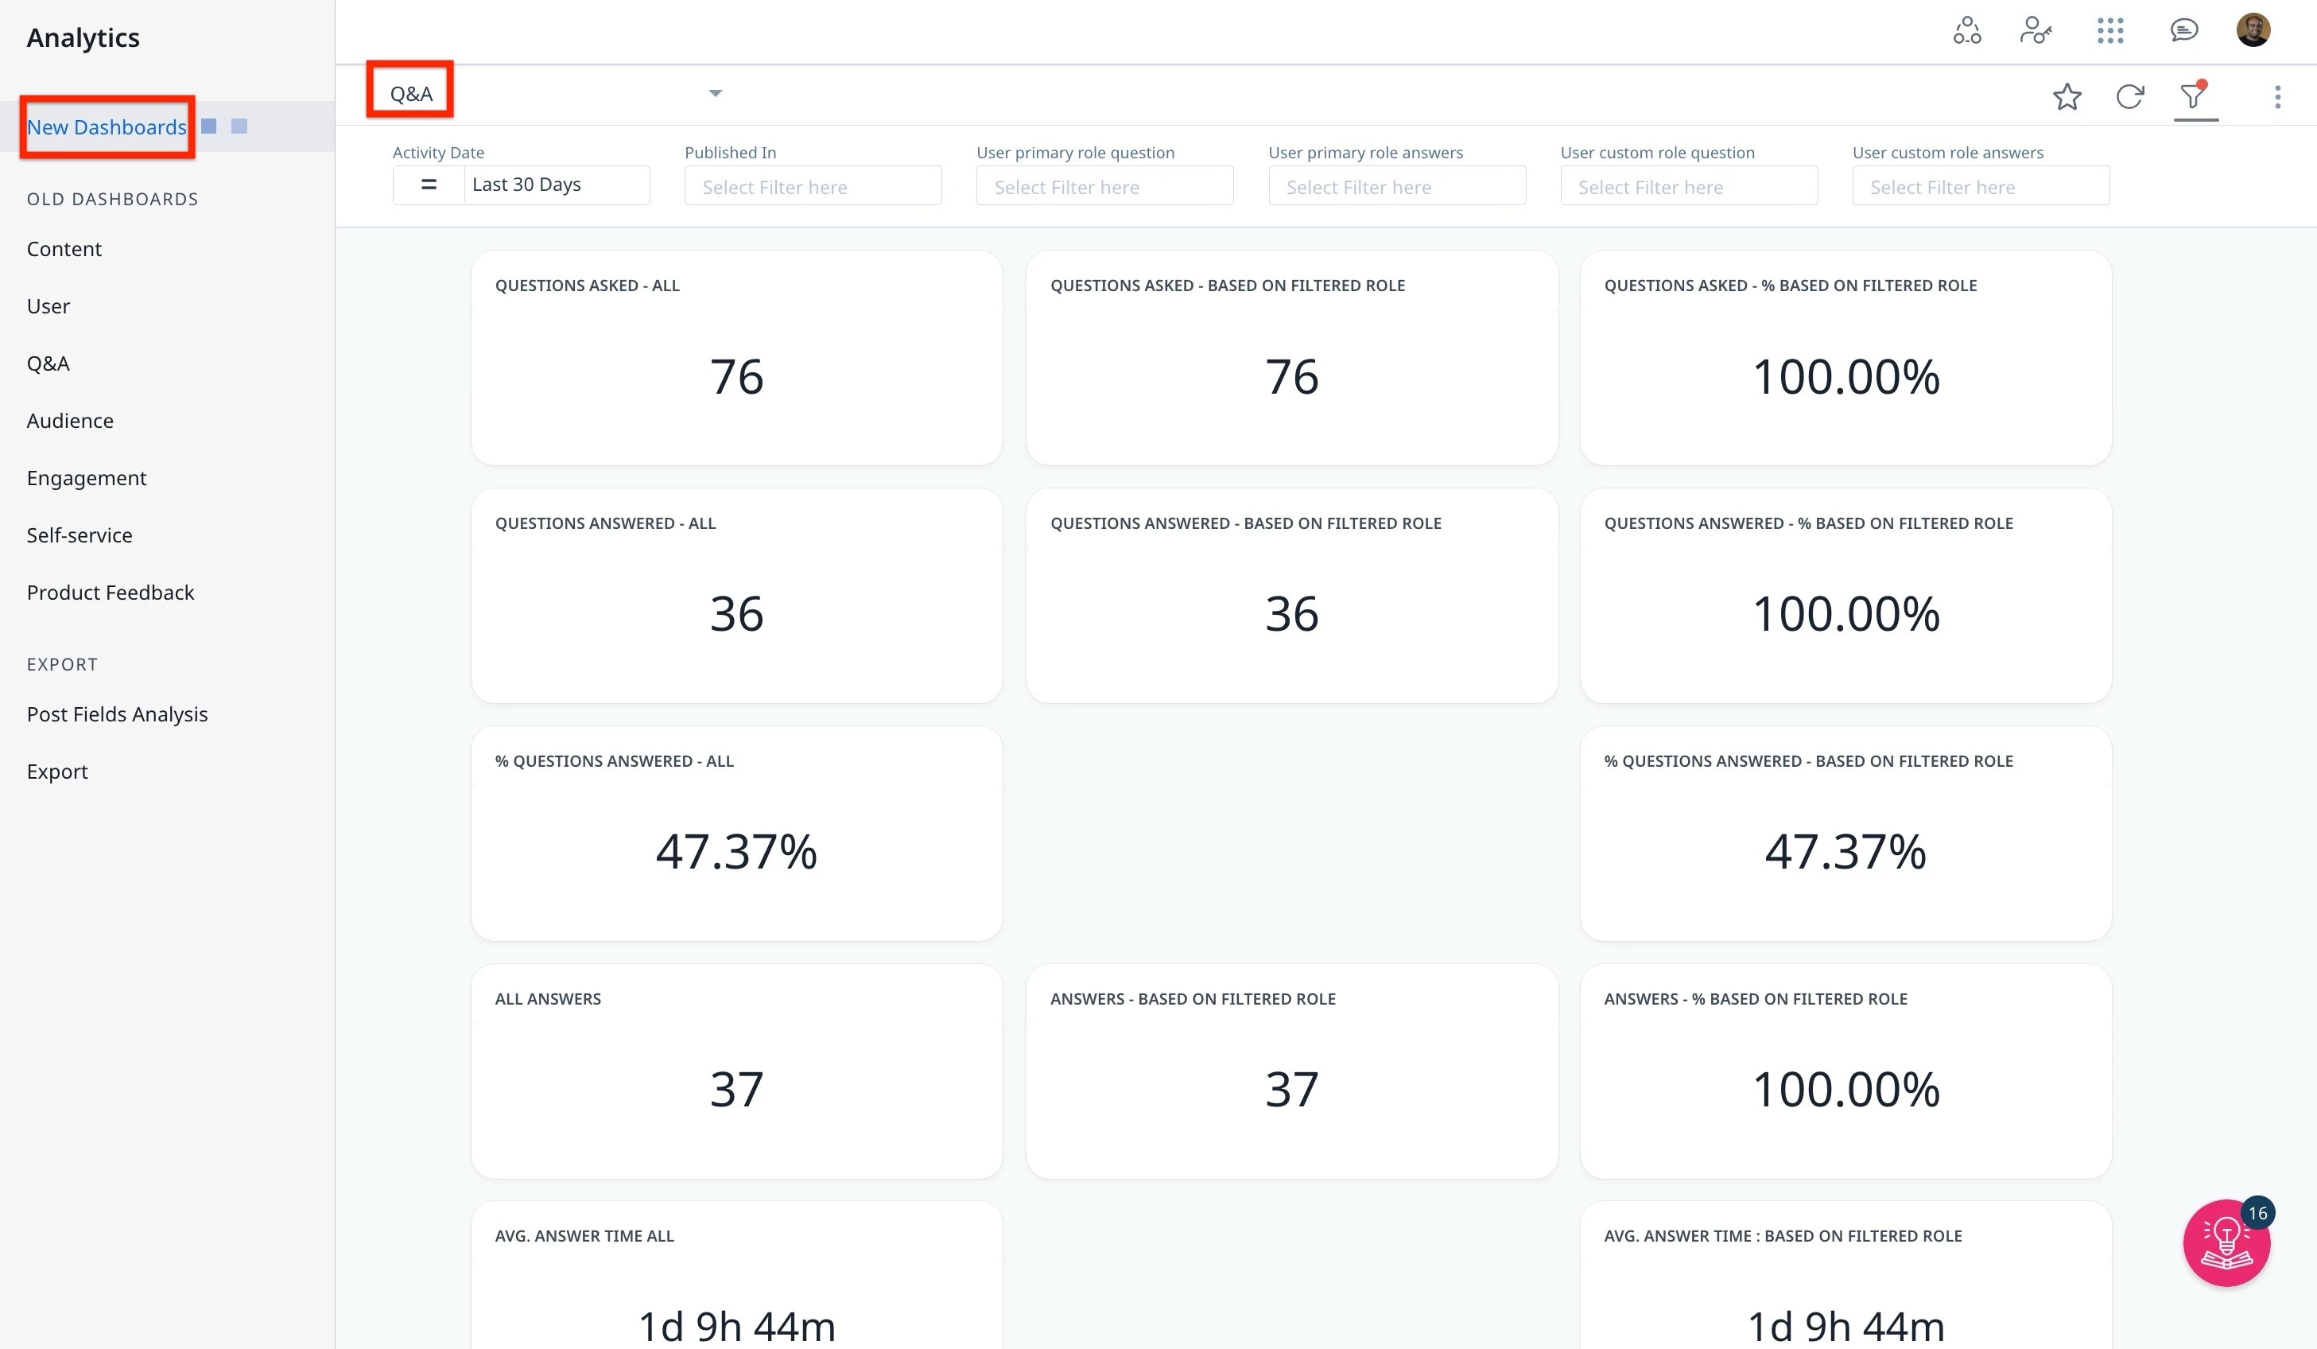Open the three-dot dashboard options menu
This screenshot has width=2317, height=1349.
tap(2276, 96)
